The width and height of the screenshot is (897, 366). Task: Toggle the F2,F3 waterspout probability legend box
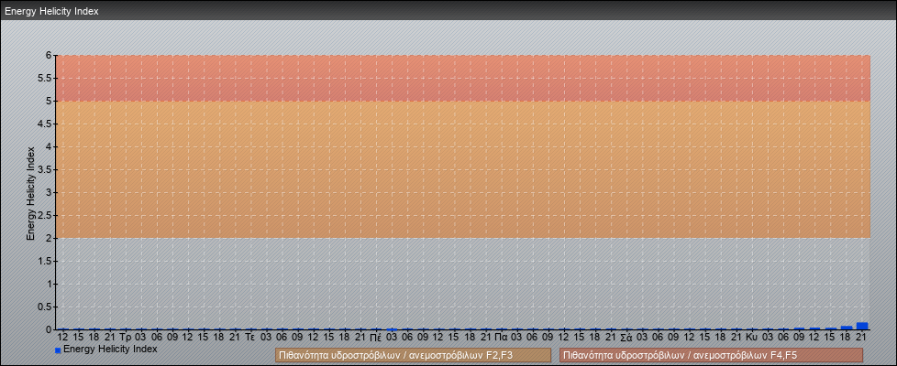tap(413, 355)
